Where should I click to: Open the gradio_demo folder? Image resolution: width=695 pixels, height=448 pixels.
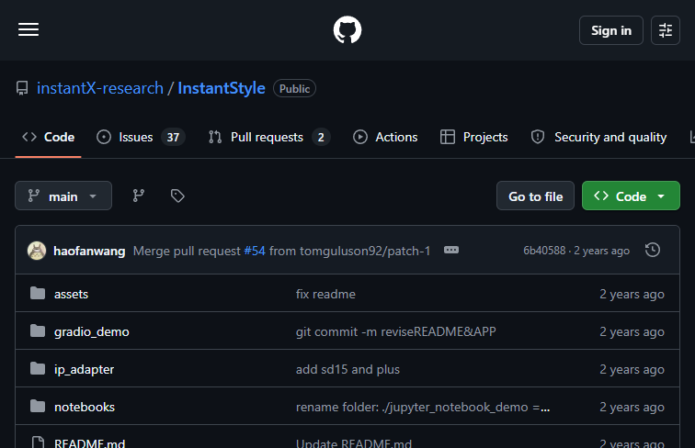click(92, 331)
